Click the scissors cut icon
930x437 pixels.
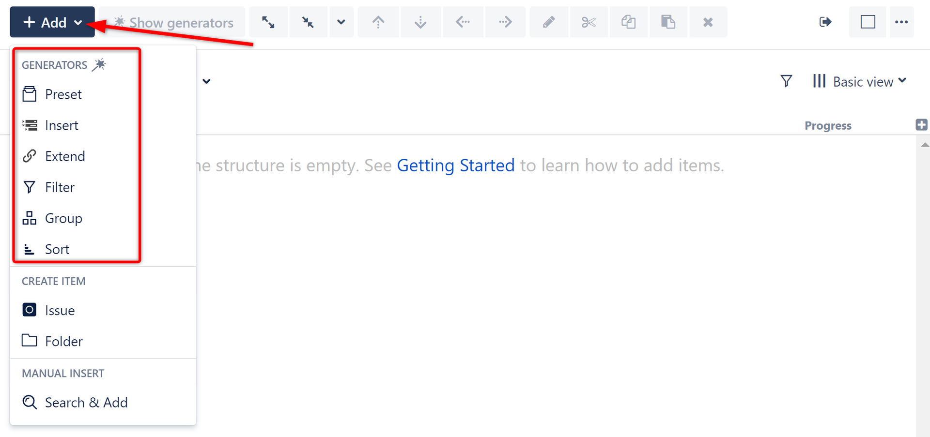coord(589,22)
